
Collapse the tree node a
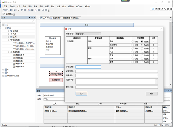coord(3,25)
